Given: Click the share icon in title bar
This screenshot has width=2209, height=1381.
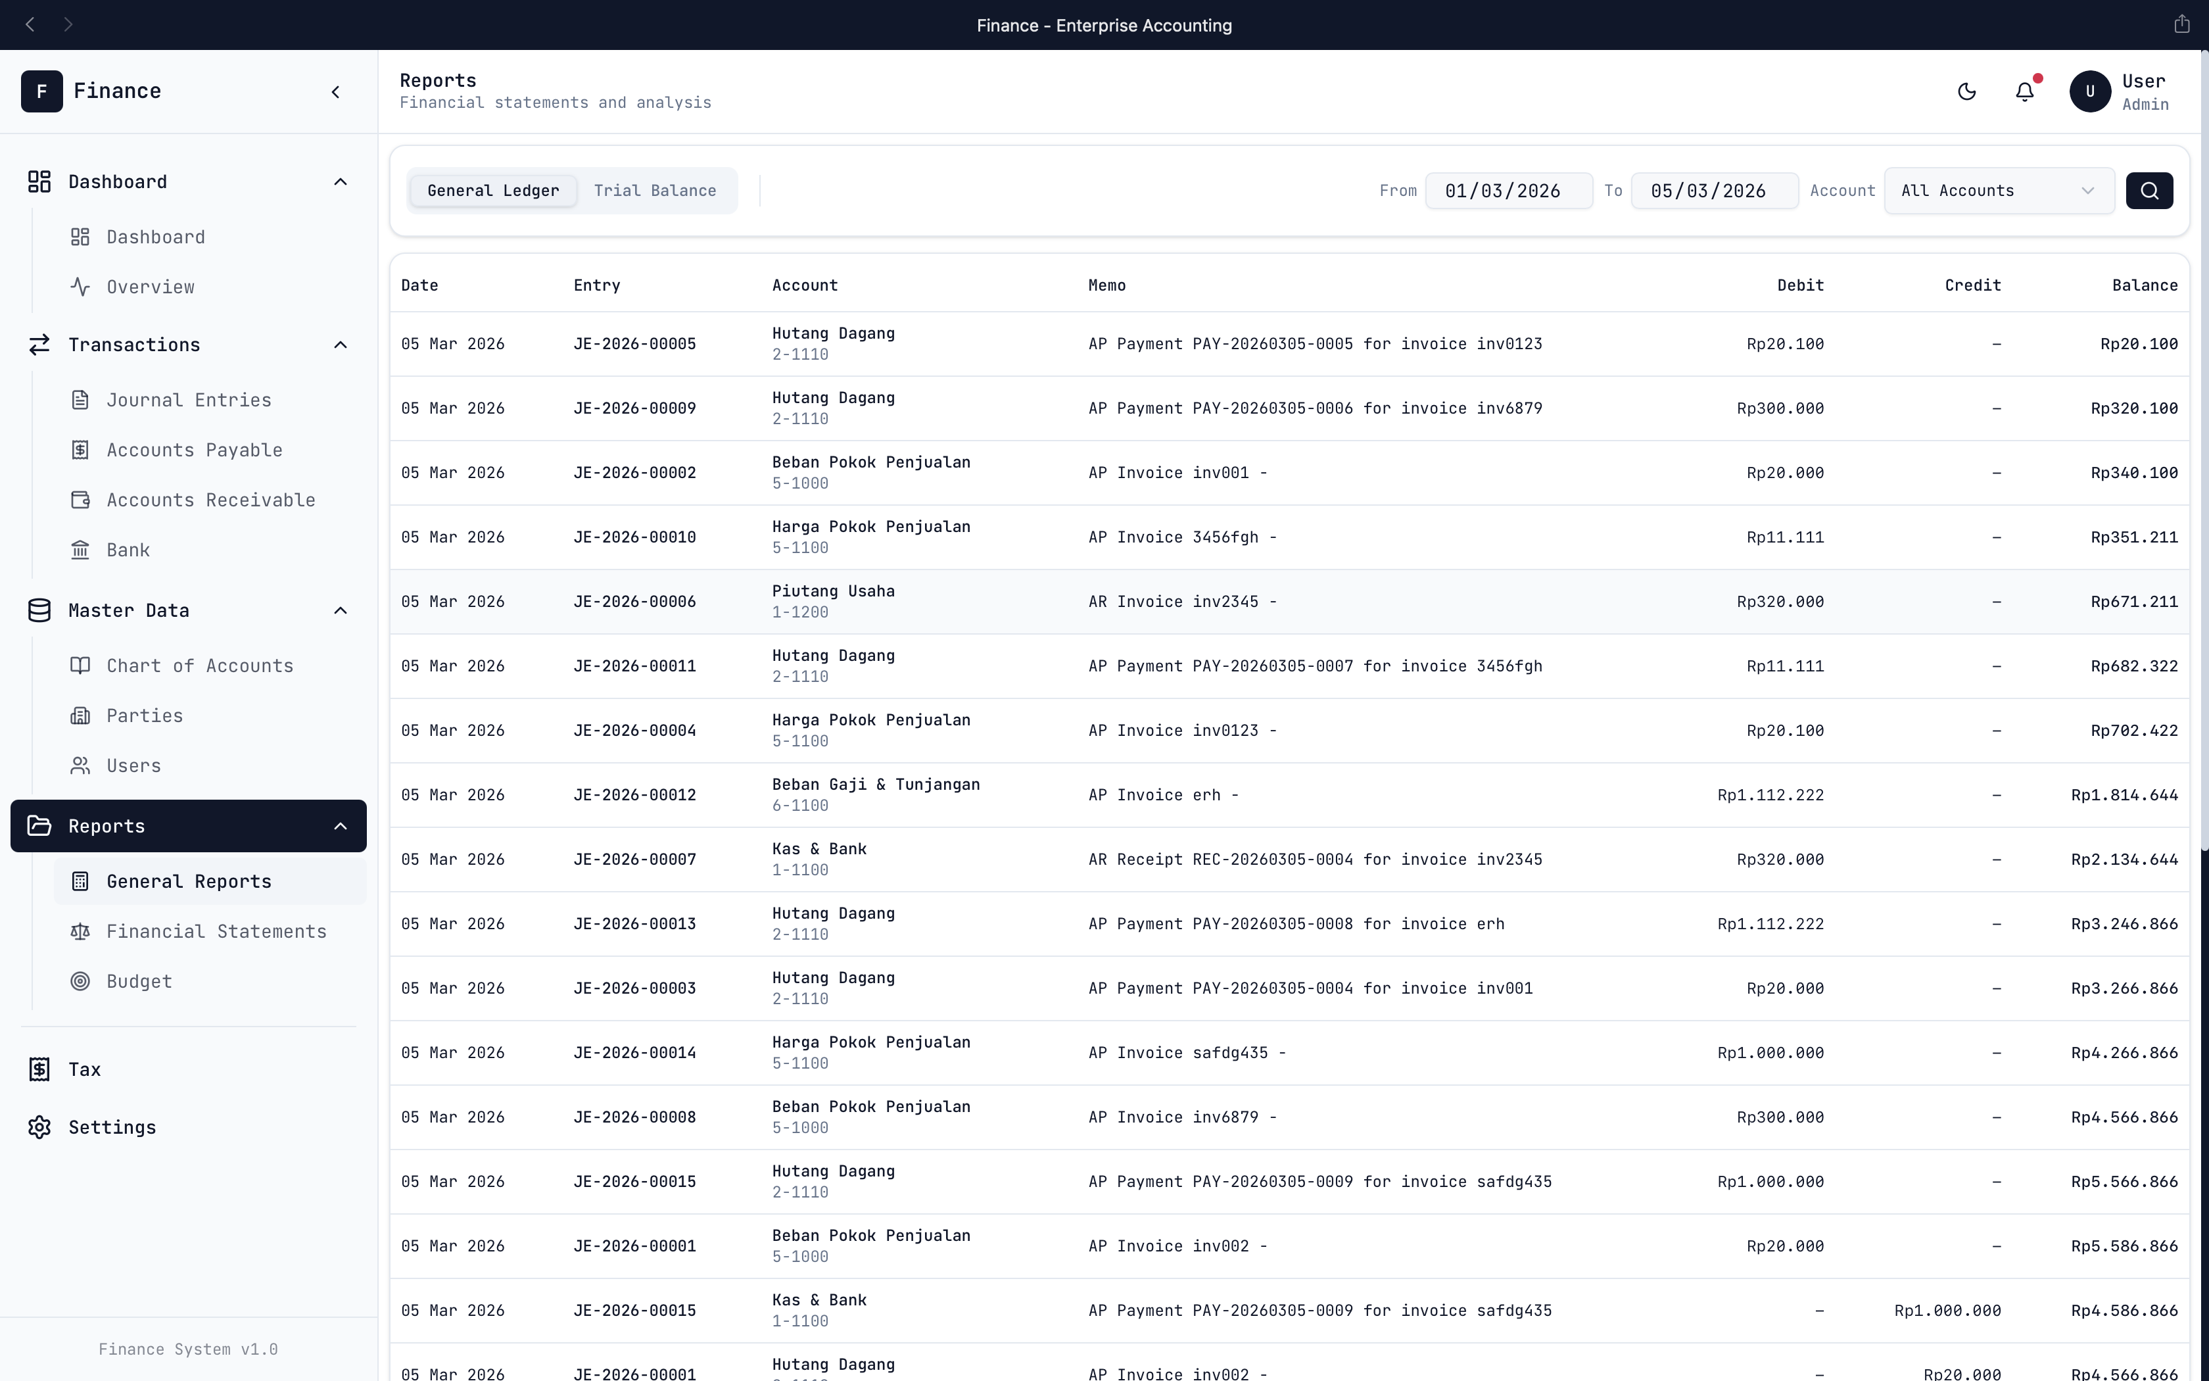Looking at the screenshot, I should (2181, 25).
